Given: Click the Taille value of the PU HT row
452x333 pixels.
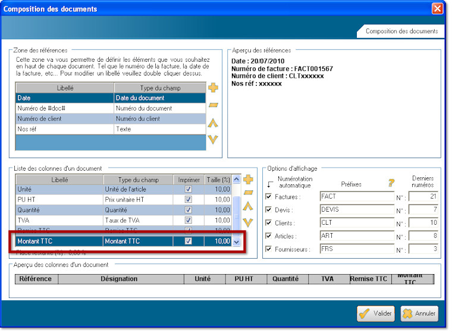Looking at the screenshot, I should tap(216, 200).
